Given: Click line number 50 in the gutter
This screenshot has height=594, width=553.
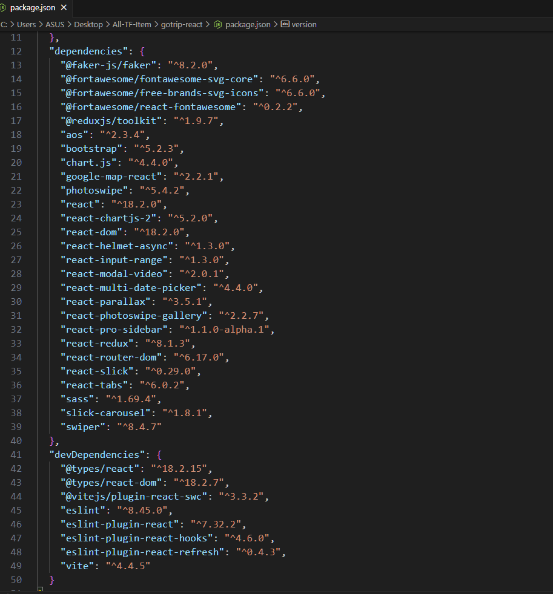Looking at the screenshot, I should 16,580.
